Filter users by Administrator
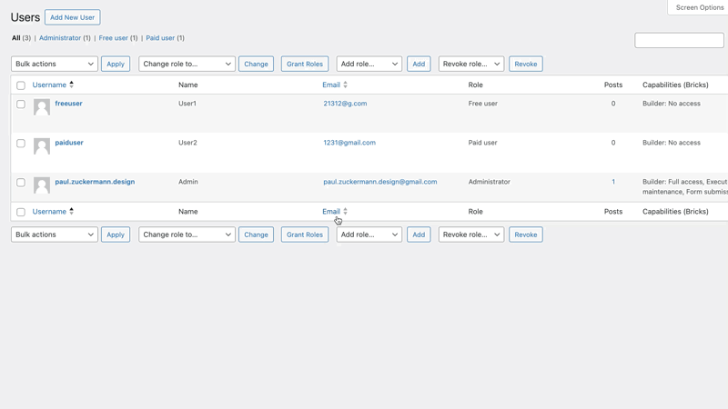 coord(60,38)
